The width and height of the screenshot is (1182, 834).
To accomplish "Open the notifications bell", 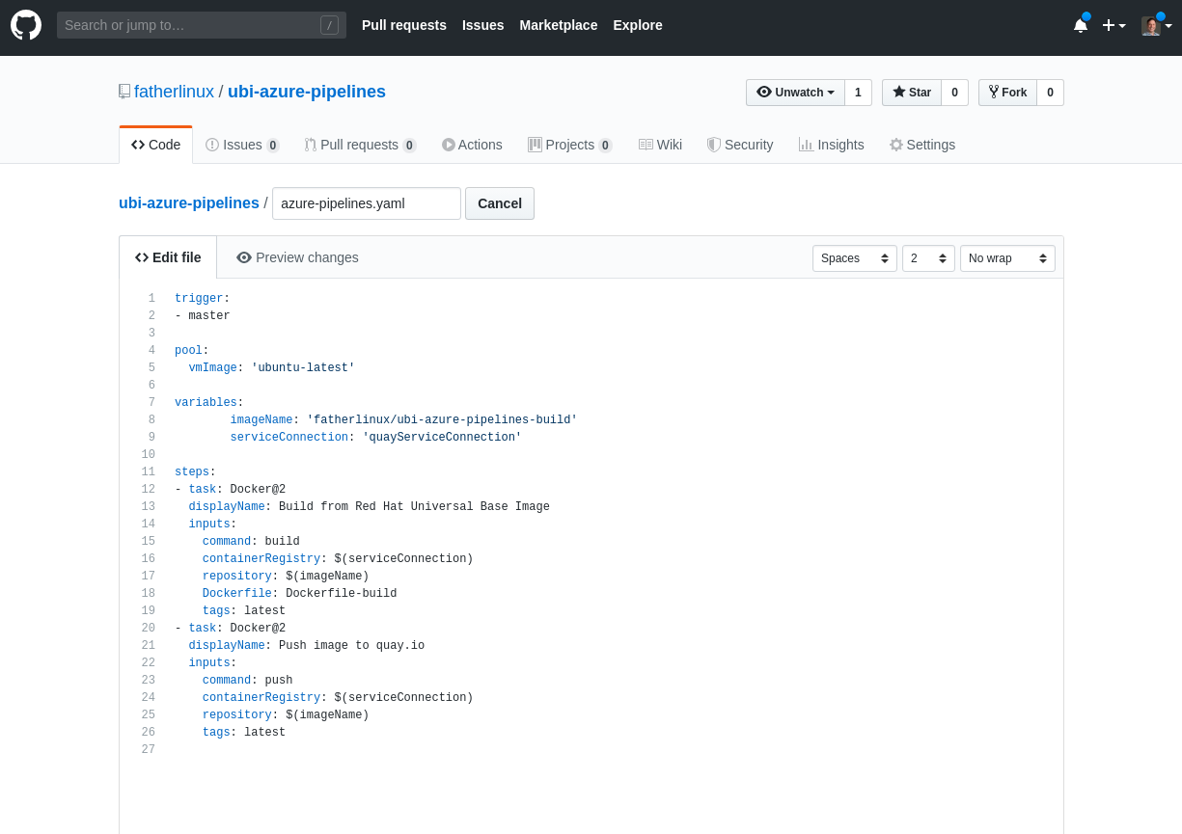I will pyautogui.click(x=1081, y=25).
